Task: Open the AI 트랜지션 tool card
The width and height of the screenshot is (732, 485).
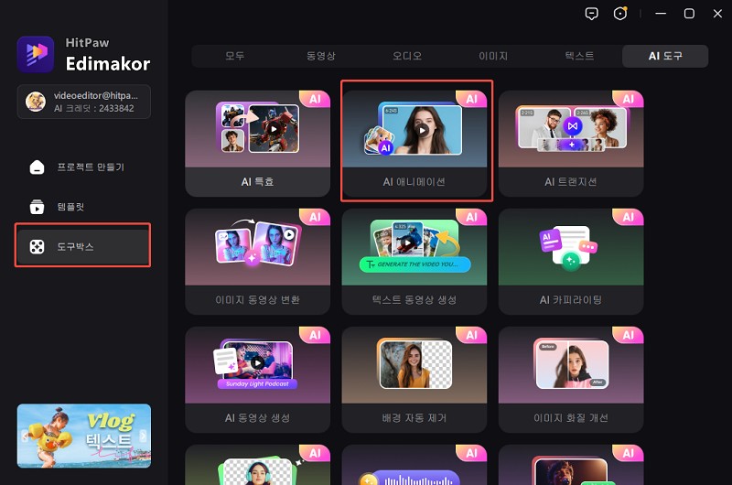Action: click(x=571, y=144)
